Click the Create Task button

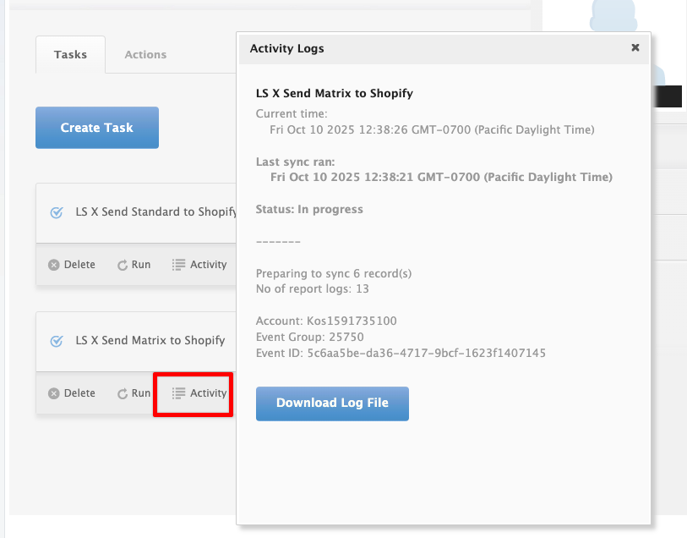tap(97, 128)
